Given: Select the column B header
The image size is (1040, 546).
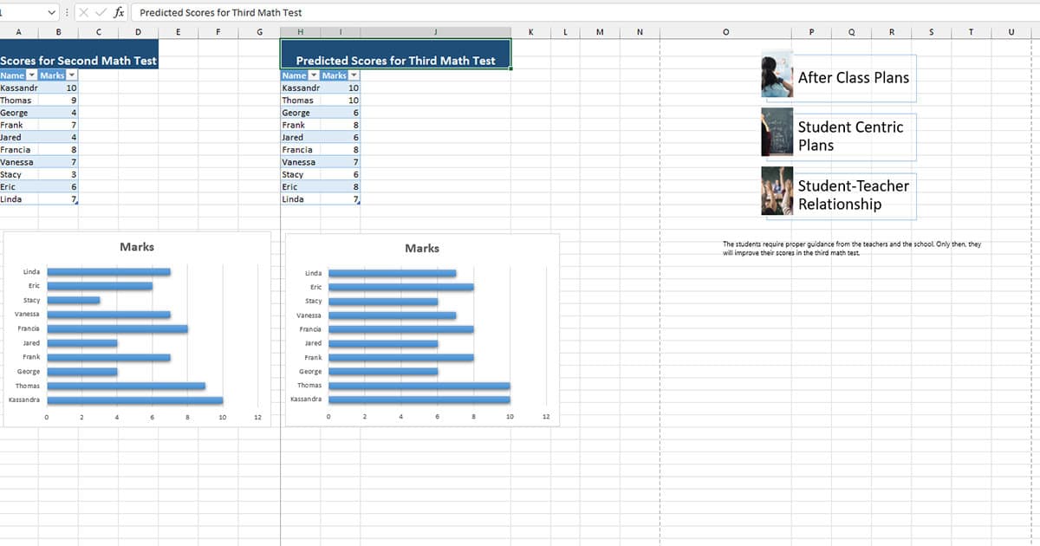Looking at the screenshot, I should coord(58,31).
